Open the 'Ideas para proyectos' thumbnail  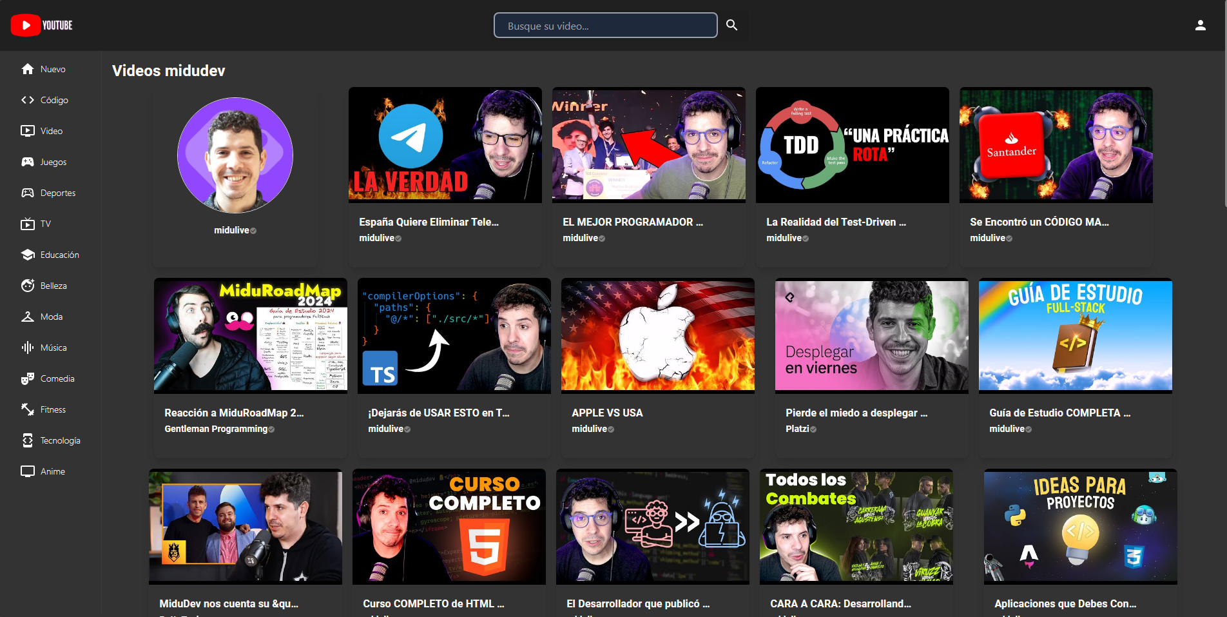pyautogui.click(x=1081, y=527)
